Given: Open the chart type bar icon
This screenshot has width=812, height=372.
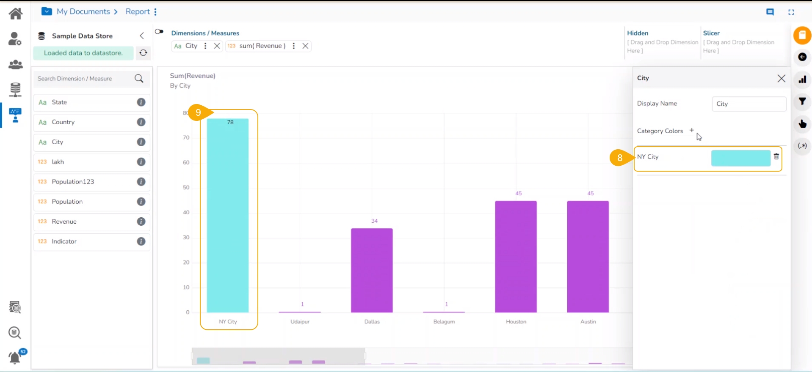Looking at the screenshot, I should click(802, 79).
